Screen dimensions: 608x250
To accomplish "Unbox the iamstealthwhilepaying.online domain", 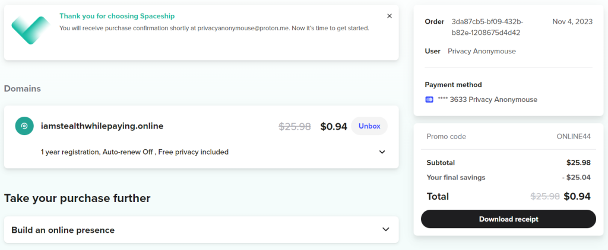I will (x=369, y=126).
